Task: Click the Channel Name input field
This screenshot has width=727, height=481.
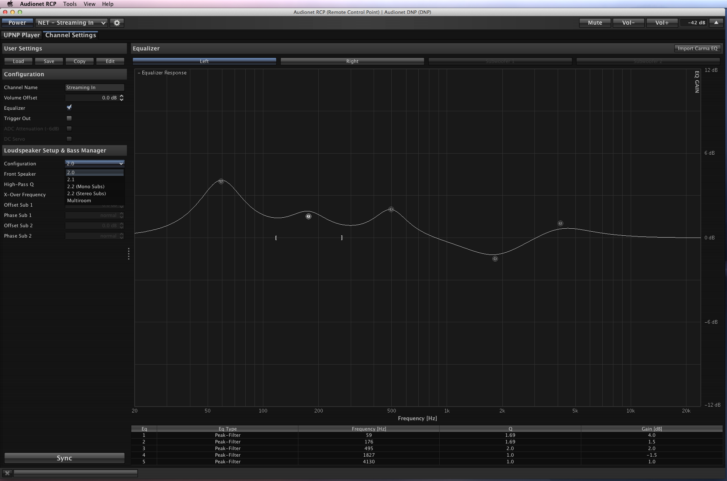Action: (x=95, y=87)
